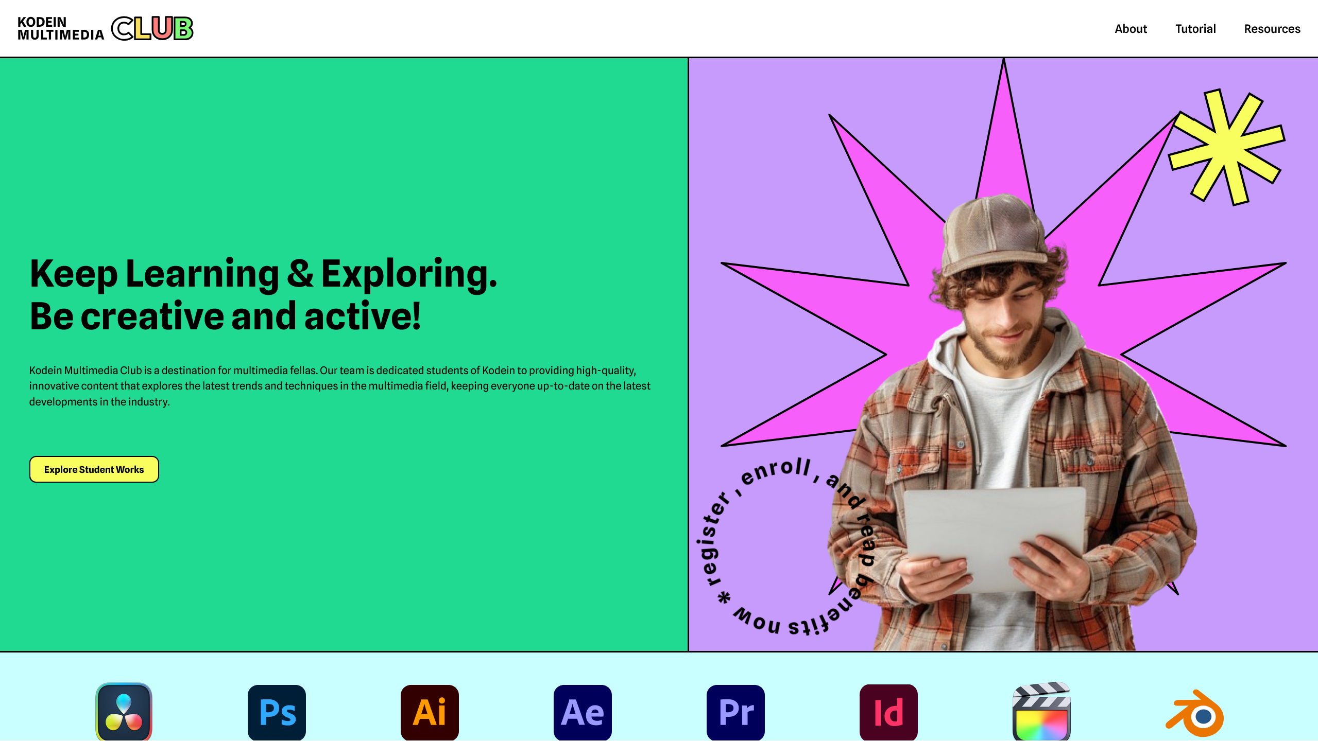Click the Final Cut Pro clapperboard icon
This screenshot has height=741, width=1318.
coord(1041,712)
